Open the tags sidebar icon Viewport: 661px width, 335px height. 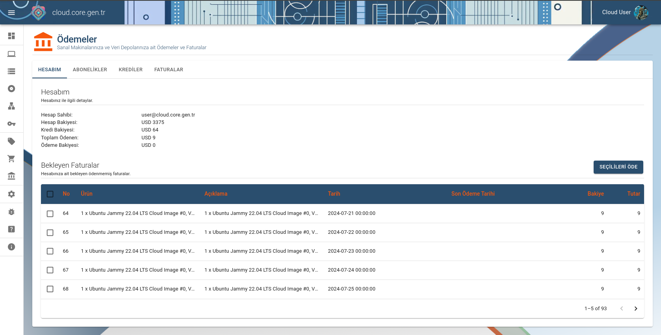11,141
